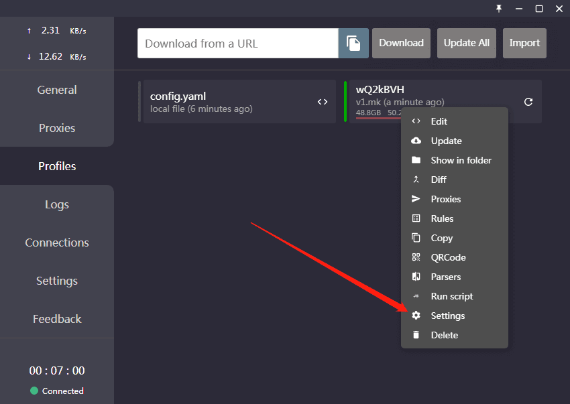Click the Import button
Screen dimensions: 570x404
(x=524, y=43)
